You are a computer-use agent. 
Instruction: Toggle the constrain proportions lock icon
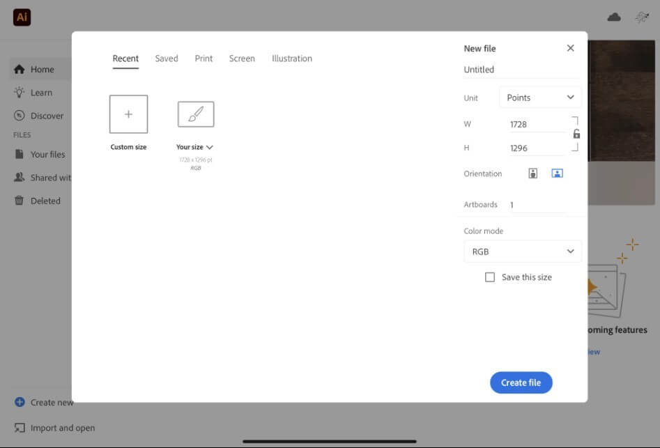point(576,134)
